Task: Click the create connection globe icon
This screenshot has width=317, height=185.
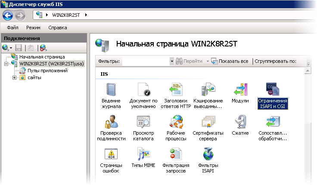Action: pos(5,48)
